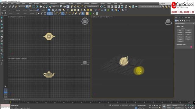Click the Perspective viewport ViewCube

pos(168,22)
